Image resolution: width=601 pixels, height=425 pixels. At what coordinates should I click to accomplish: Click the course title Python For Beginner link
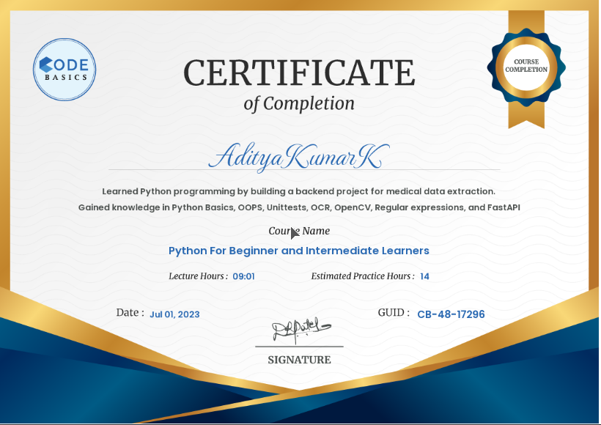pyautogui.click(x=299, y=251)
